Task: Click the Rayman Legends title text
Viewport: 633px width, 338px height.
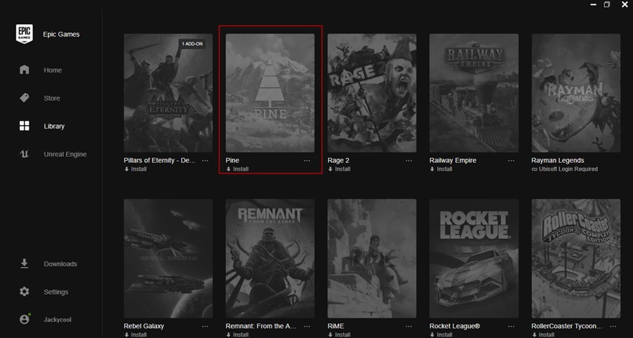Action: pos(558,160)
